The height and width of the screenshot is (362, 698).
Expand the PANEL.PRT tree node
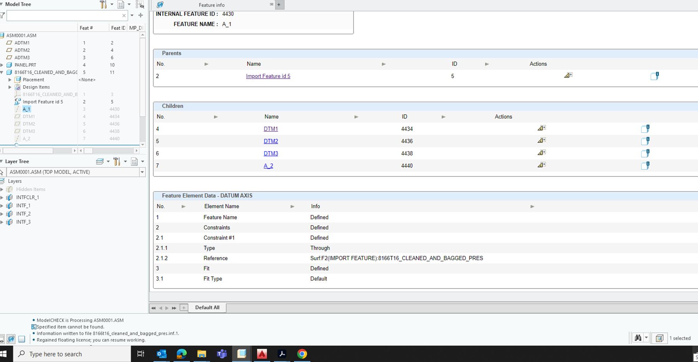point(2,65)
